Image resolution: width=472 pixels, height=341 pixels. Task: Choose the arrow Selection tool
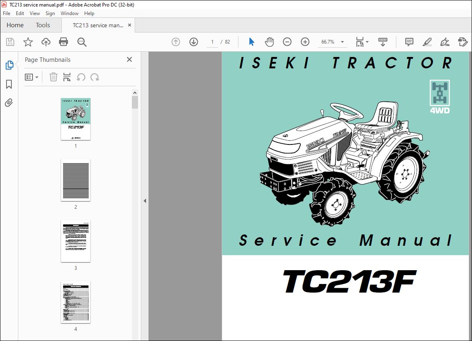(x=251, y=42)
